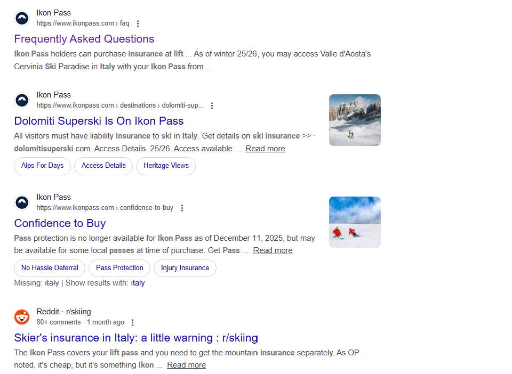Open the Frequently Asked Questions link
Image resolution: width=512 pixels, height=374 pixels.
click(84, 39)
